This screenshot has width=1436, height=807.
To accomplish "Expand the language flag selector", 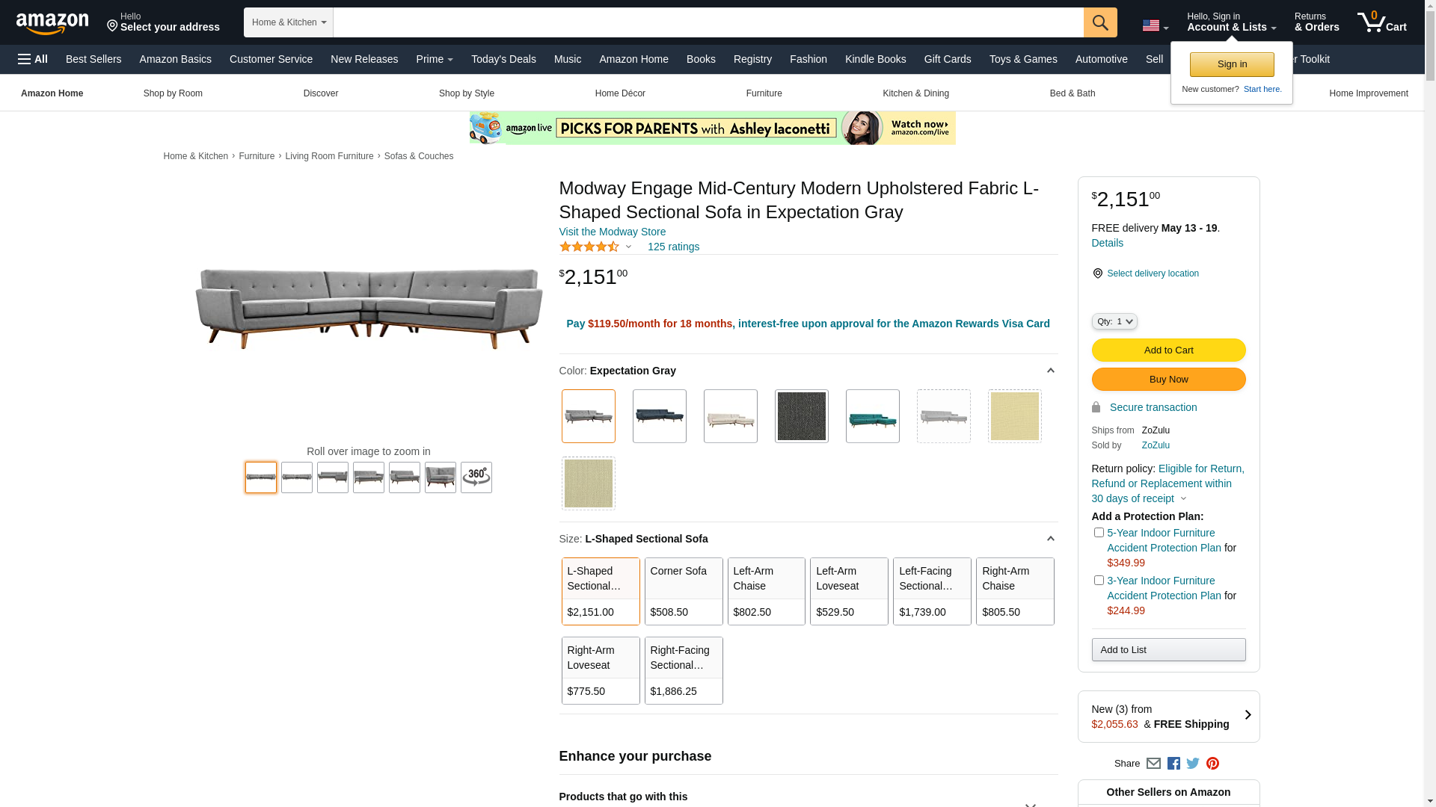I will (x=1155, y=26).
